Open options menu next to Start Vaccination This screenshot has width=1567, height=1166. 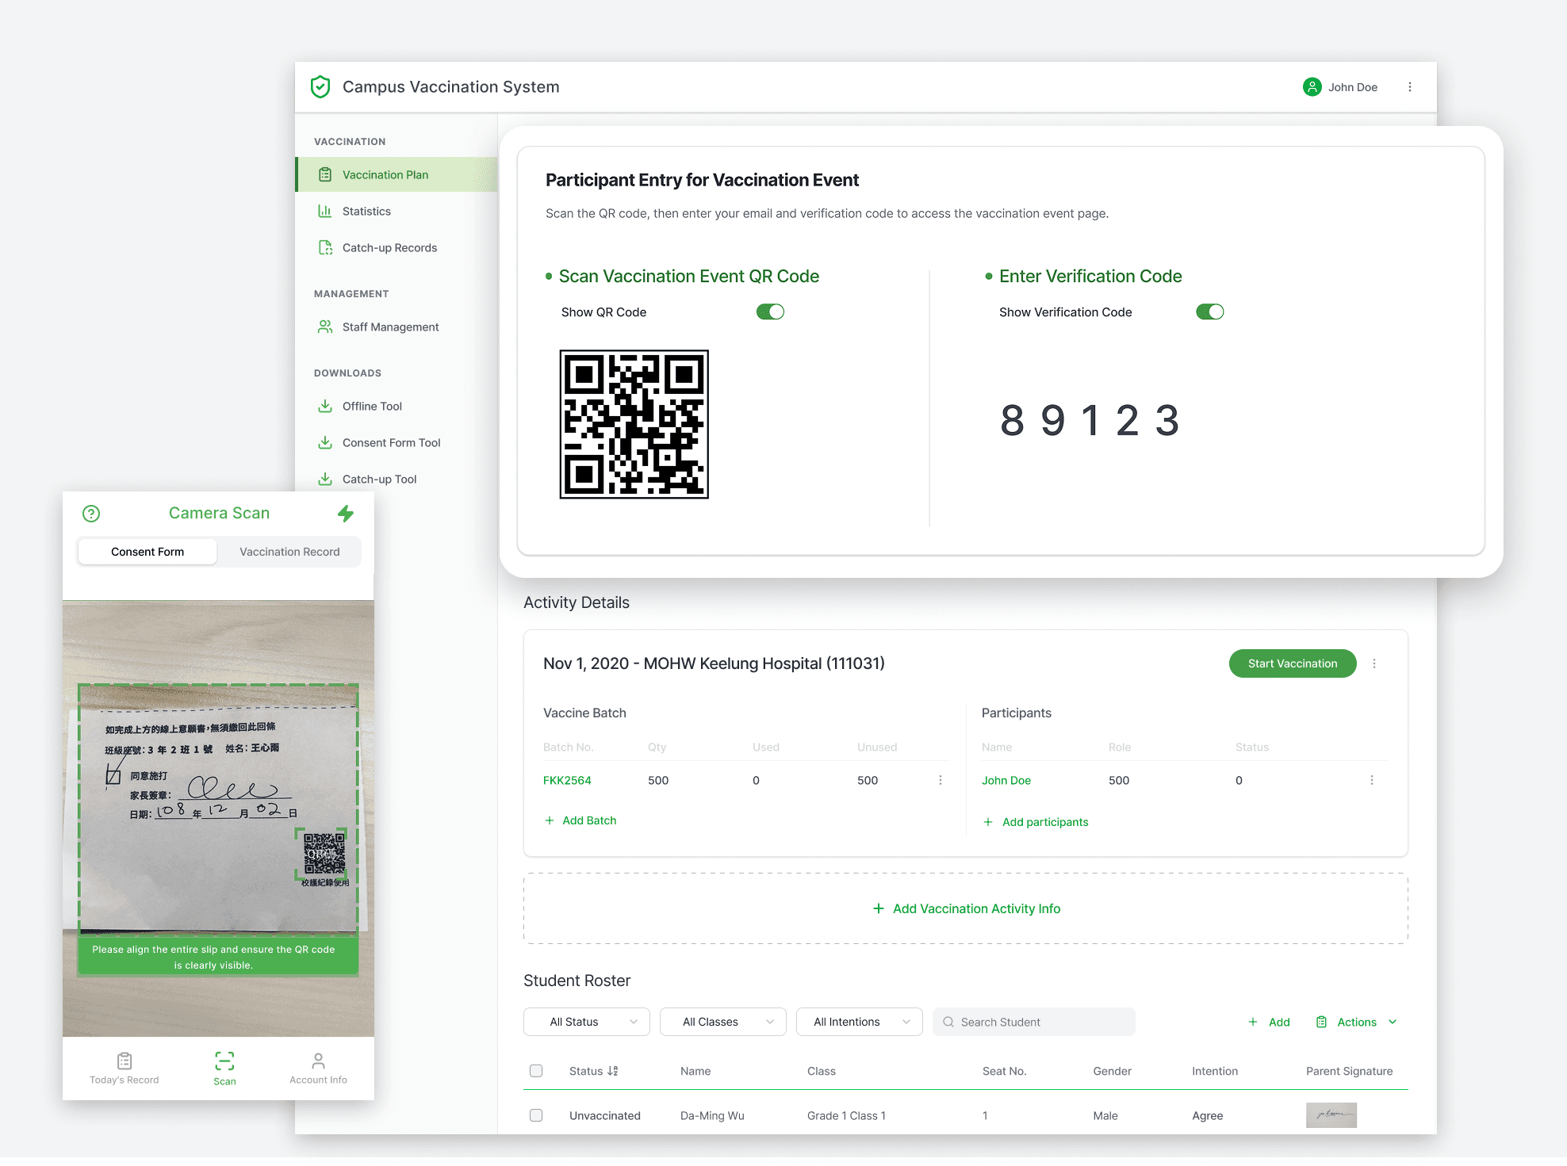click(x=1374, y=663)
